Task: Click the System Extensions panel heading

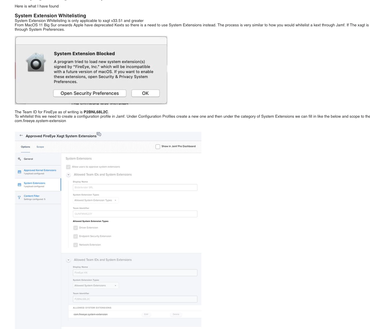Action: [x=79, y=159]
